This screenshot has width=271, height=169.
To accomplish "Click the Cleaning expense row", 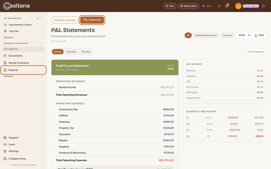I will click(115, 122).
